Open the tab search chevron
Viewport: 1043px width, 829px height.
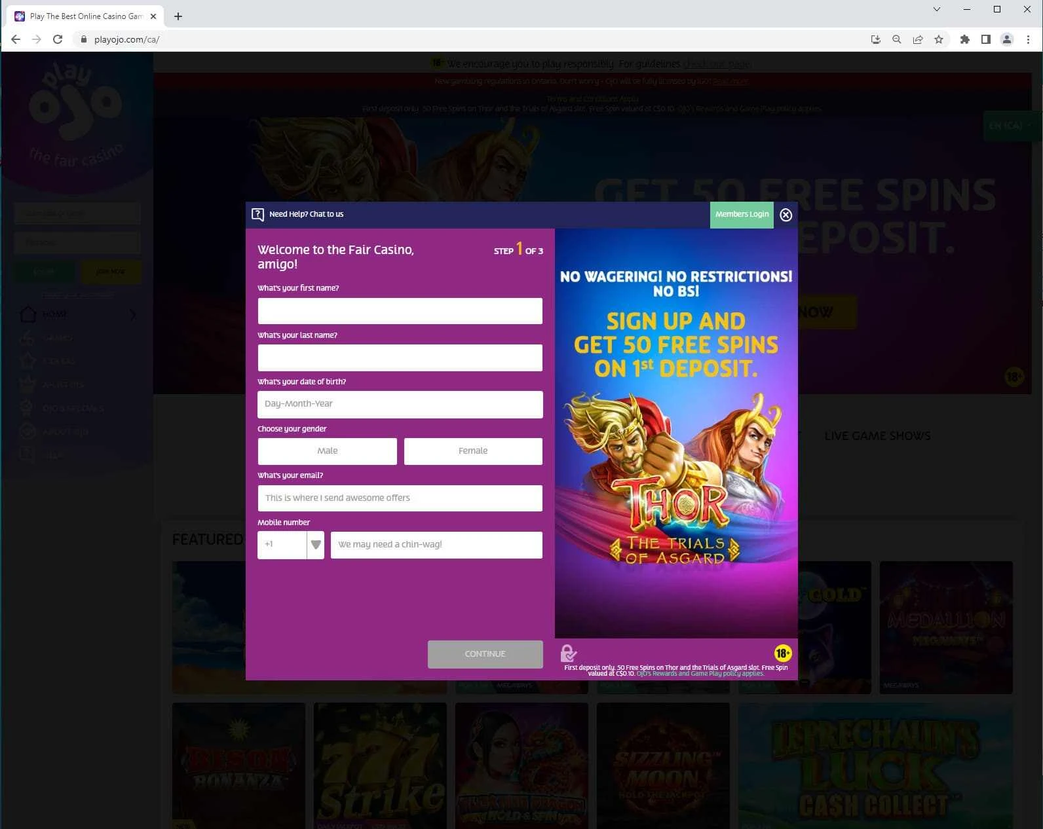click(936, 9)
